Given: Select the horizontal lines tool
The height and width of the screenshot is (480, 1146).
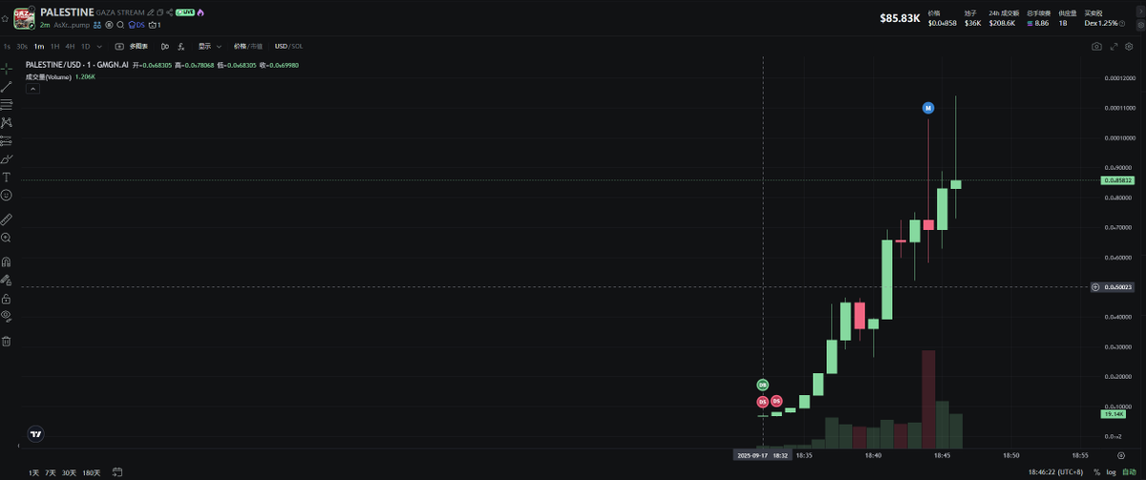Looking at the screenshot, I should [x=6, y=104].
